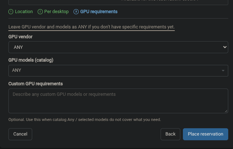Go to the Per desktop step tab
The image size is (233, 149).
pos(53,12)
